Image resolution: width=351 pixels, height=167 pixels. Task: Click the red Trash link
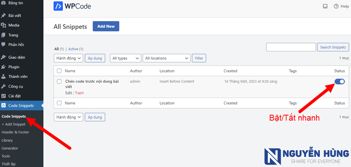point(79,93)
